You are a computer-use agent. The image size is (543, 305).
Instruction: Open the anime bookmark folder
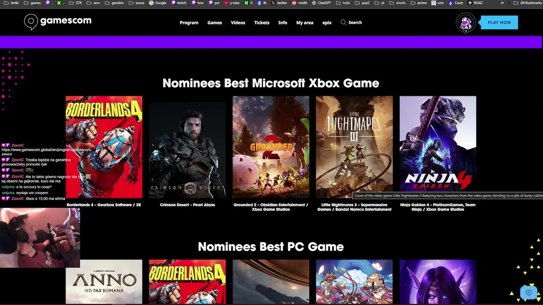click(419, 3)
